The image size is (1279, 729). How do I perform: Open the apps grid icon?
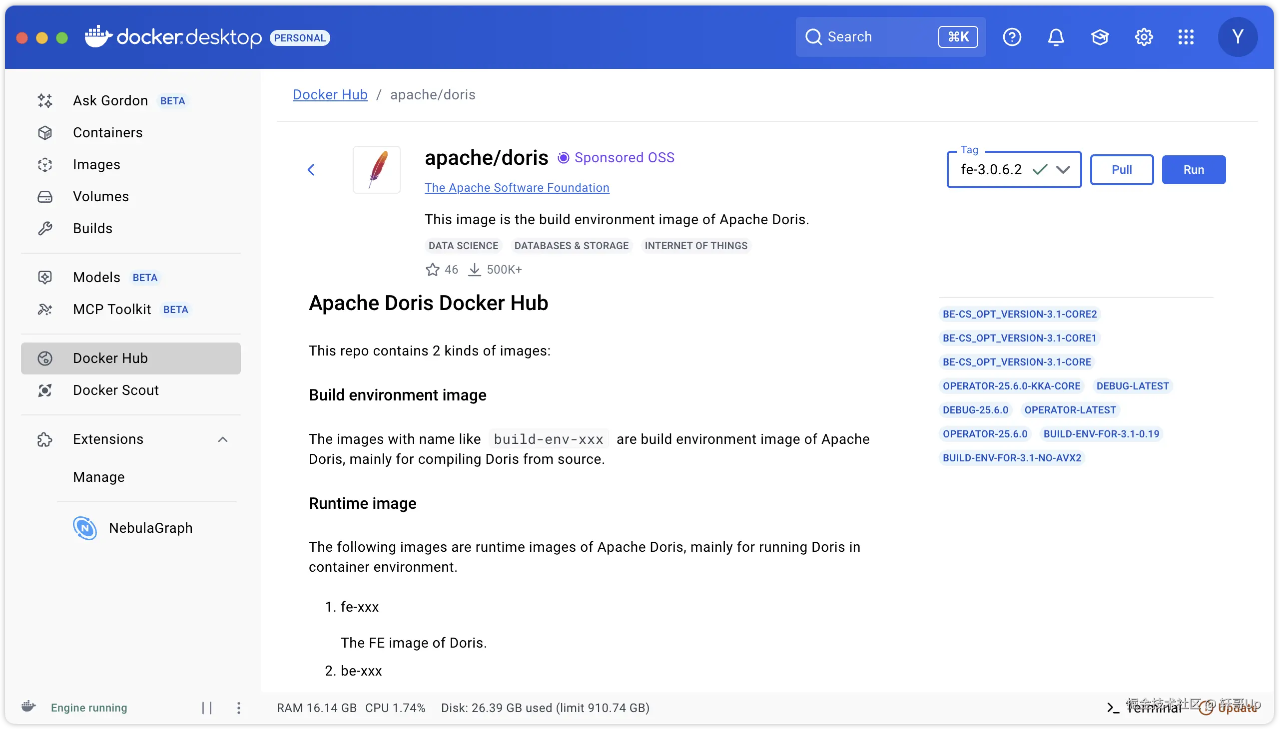point(1186,37)
